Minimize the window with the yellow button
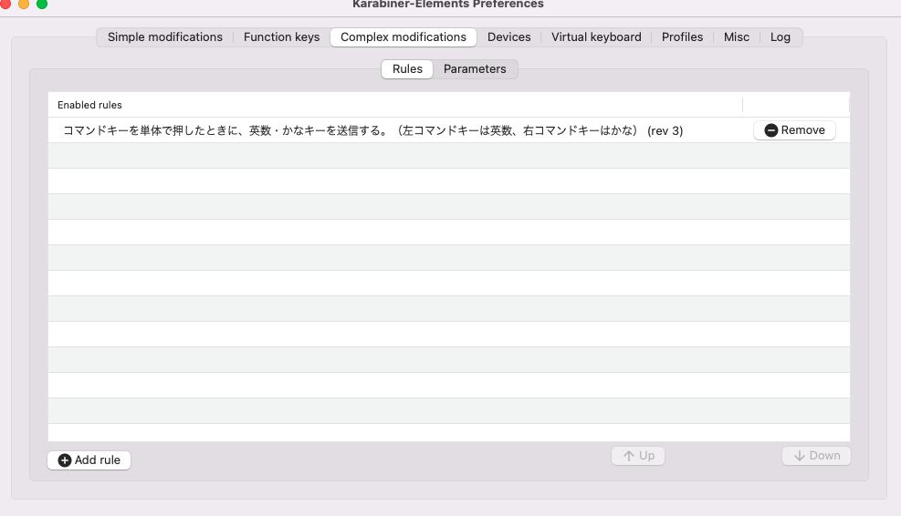Image resolution: width=901 pixels, height=516 pixels. coord(24,4)
